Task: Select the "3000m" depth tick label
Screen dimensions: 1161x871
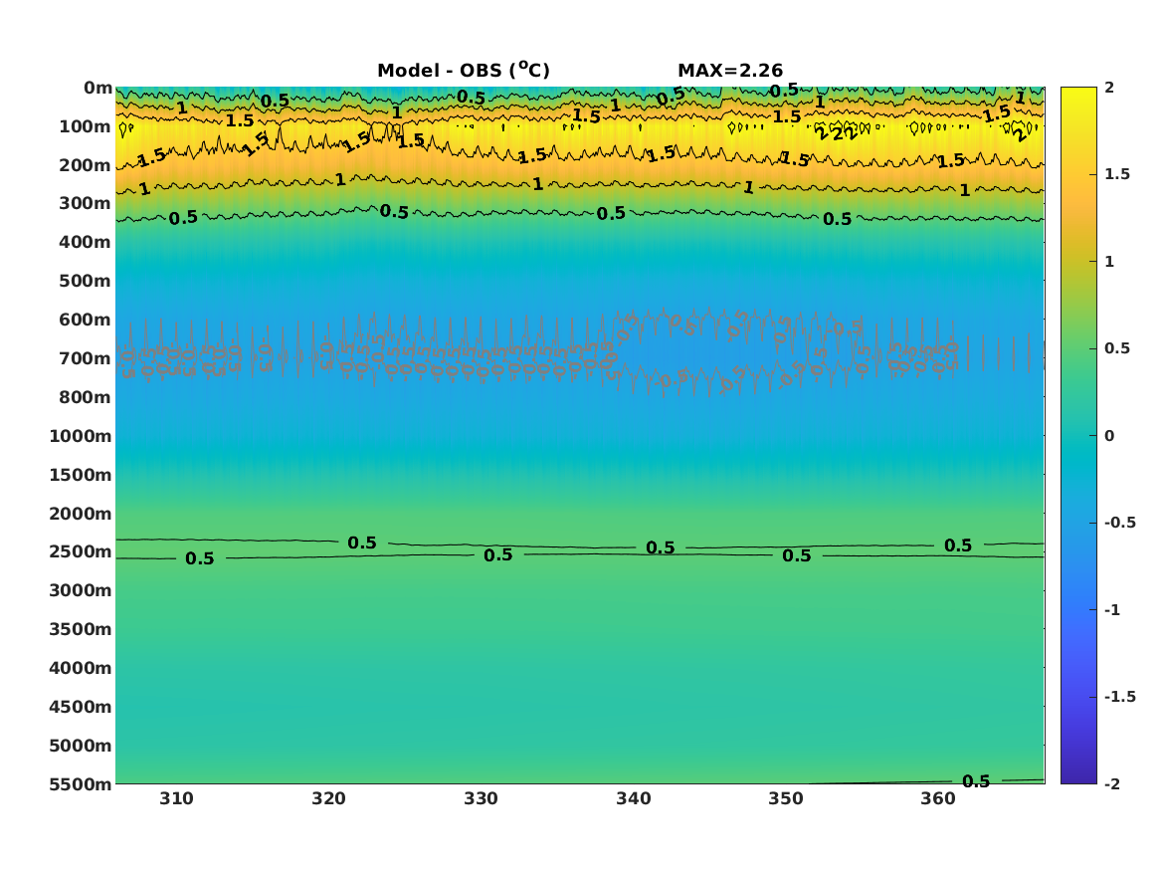Action: (x=81, y=590)
